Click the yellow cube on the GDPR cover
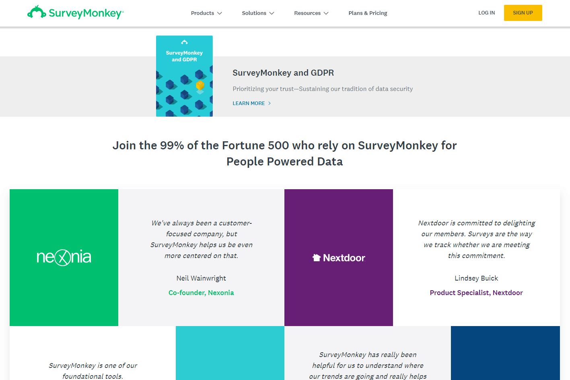Viewport: 570px width, 380px height. pos(200,86)
